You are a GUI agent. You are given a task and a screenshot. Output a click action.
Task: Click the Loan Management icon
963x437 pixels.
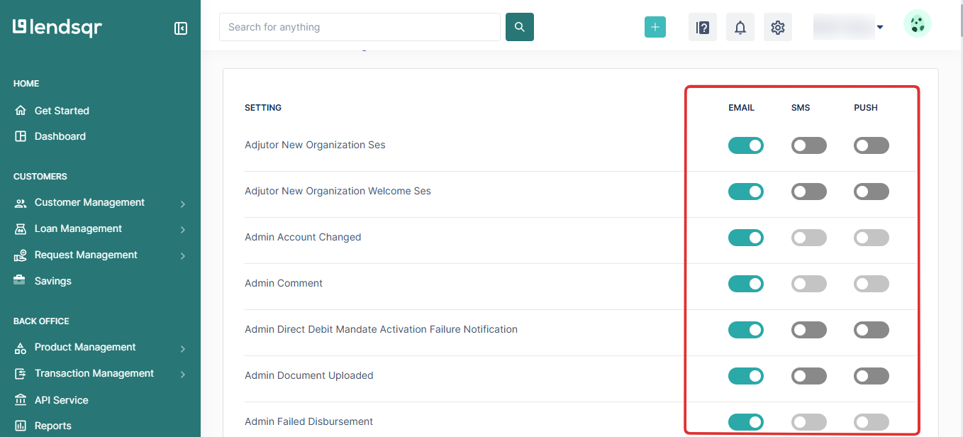(21, 229)
